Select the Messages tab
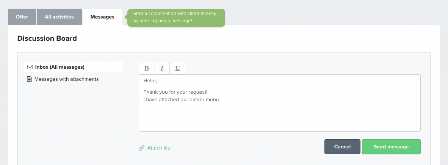The height and width of the screenshot is (165, 448). tap(102, 17)
